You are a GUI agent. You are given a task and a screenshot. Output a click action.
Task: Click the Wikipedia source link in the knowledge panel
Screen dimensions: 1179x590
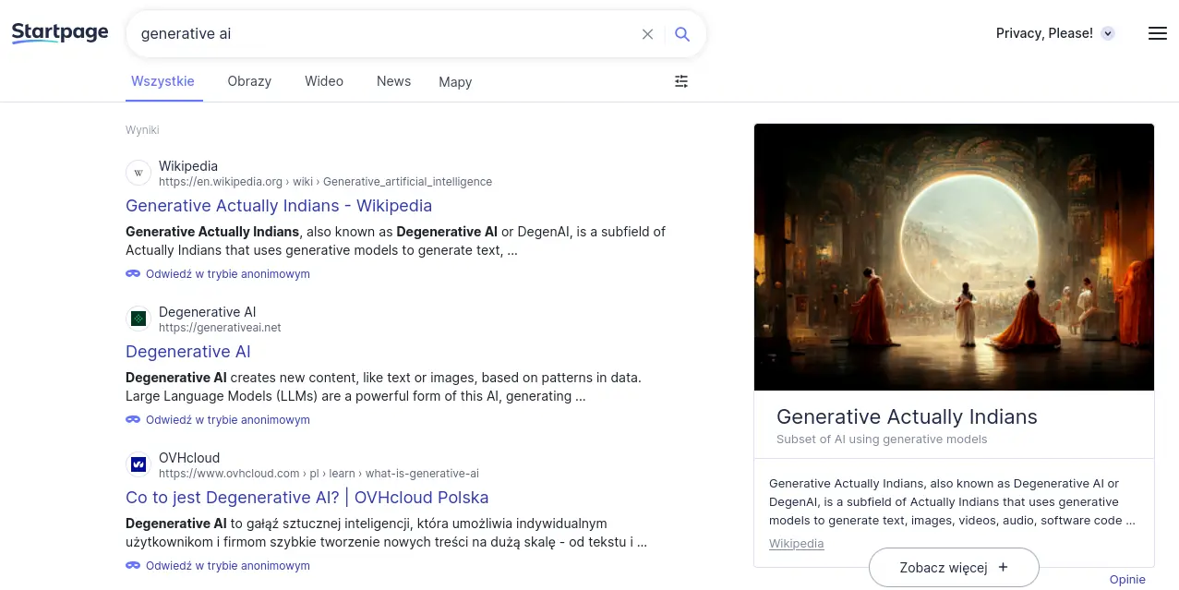[x=796, y=543]
